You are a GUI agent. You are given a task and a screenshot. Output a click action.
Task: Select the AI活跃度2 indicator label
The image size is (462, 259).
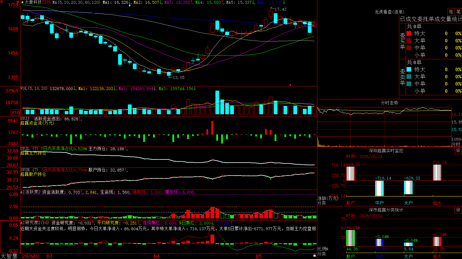[x=30, y=192]
